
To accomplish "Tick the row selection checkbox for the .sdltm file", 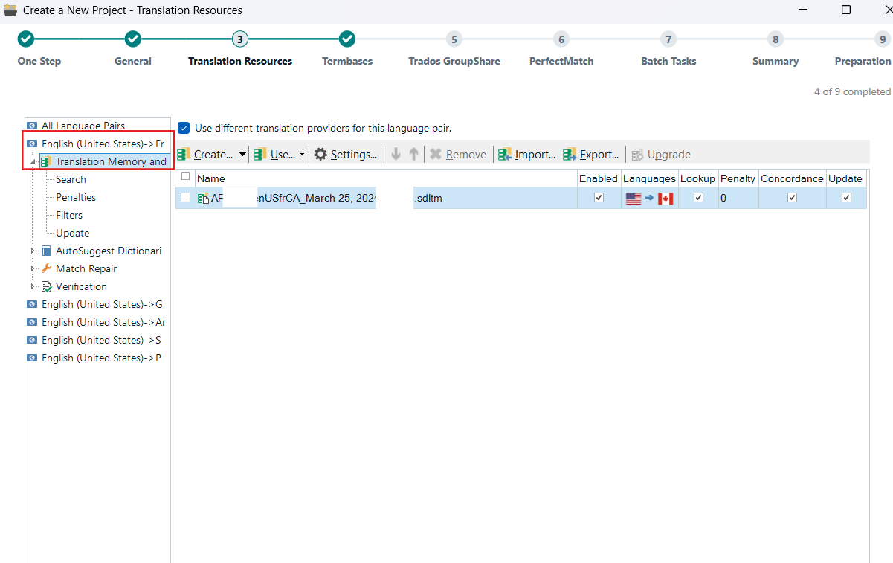I will click(x=186, y=198).
